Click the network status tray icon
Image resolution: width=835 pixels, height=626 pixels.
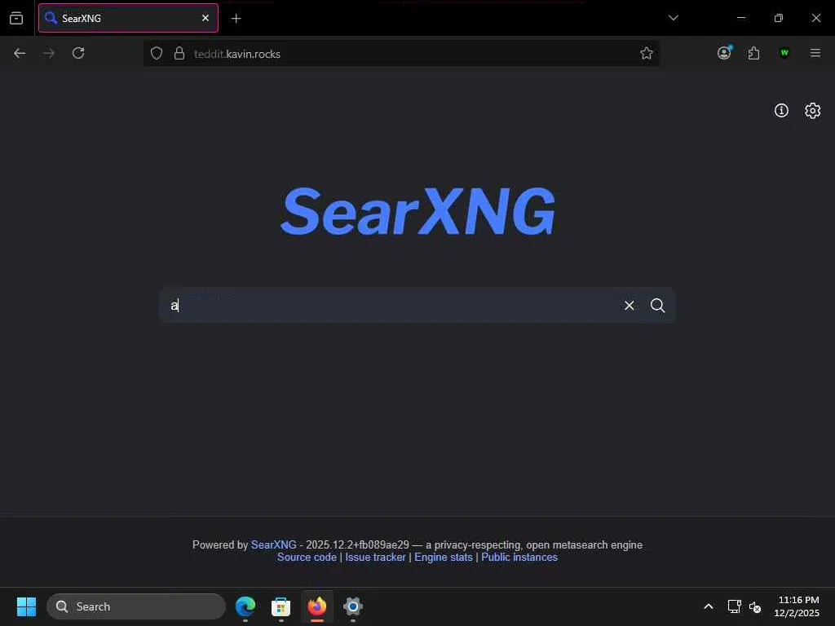tap(735, 606)
